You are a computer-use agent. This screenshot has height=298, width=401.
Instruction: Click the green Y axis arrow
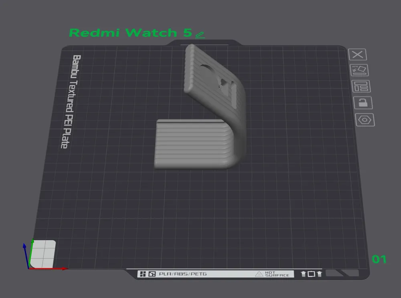click(31, 253)
